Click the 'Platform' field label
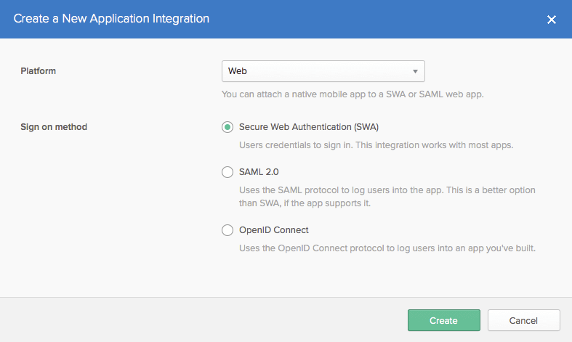Image resolution: width=572 pixels, height=342 pixels. (x=39, y=71)
